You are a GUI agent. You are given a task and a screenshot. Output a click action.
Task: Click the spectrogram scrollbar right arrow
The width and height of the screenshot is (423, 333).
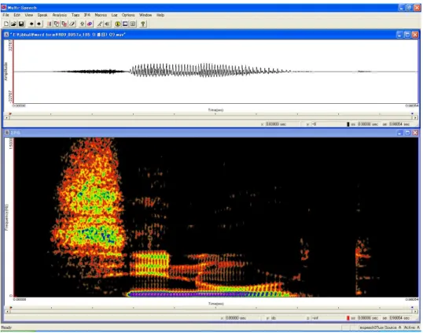pyautogui.click(x=416, y=312)
